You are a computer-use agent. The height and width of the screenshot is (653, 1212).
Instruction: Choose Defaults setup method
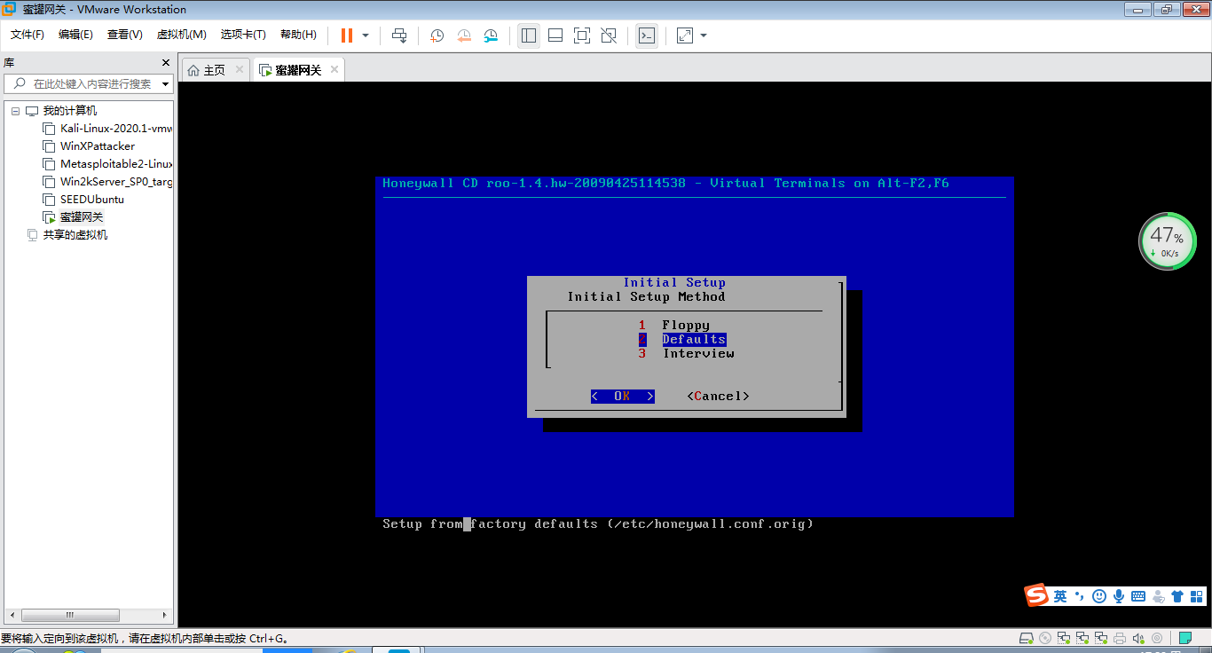click(681, 340)
